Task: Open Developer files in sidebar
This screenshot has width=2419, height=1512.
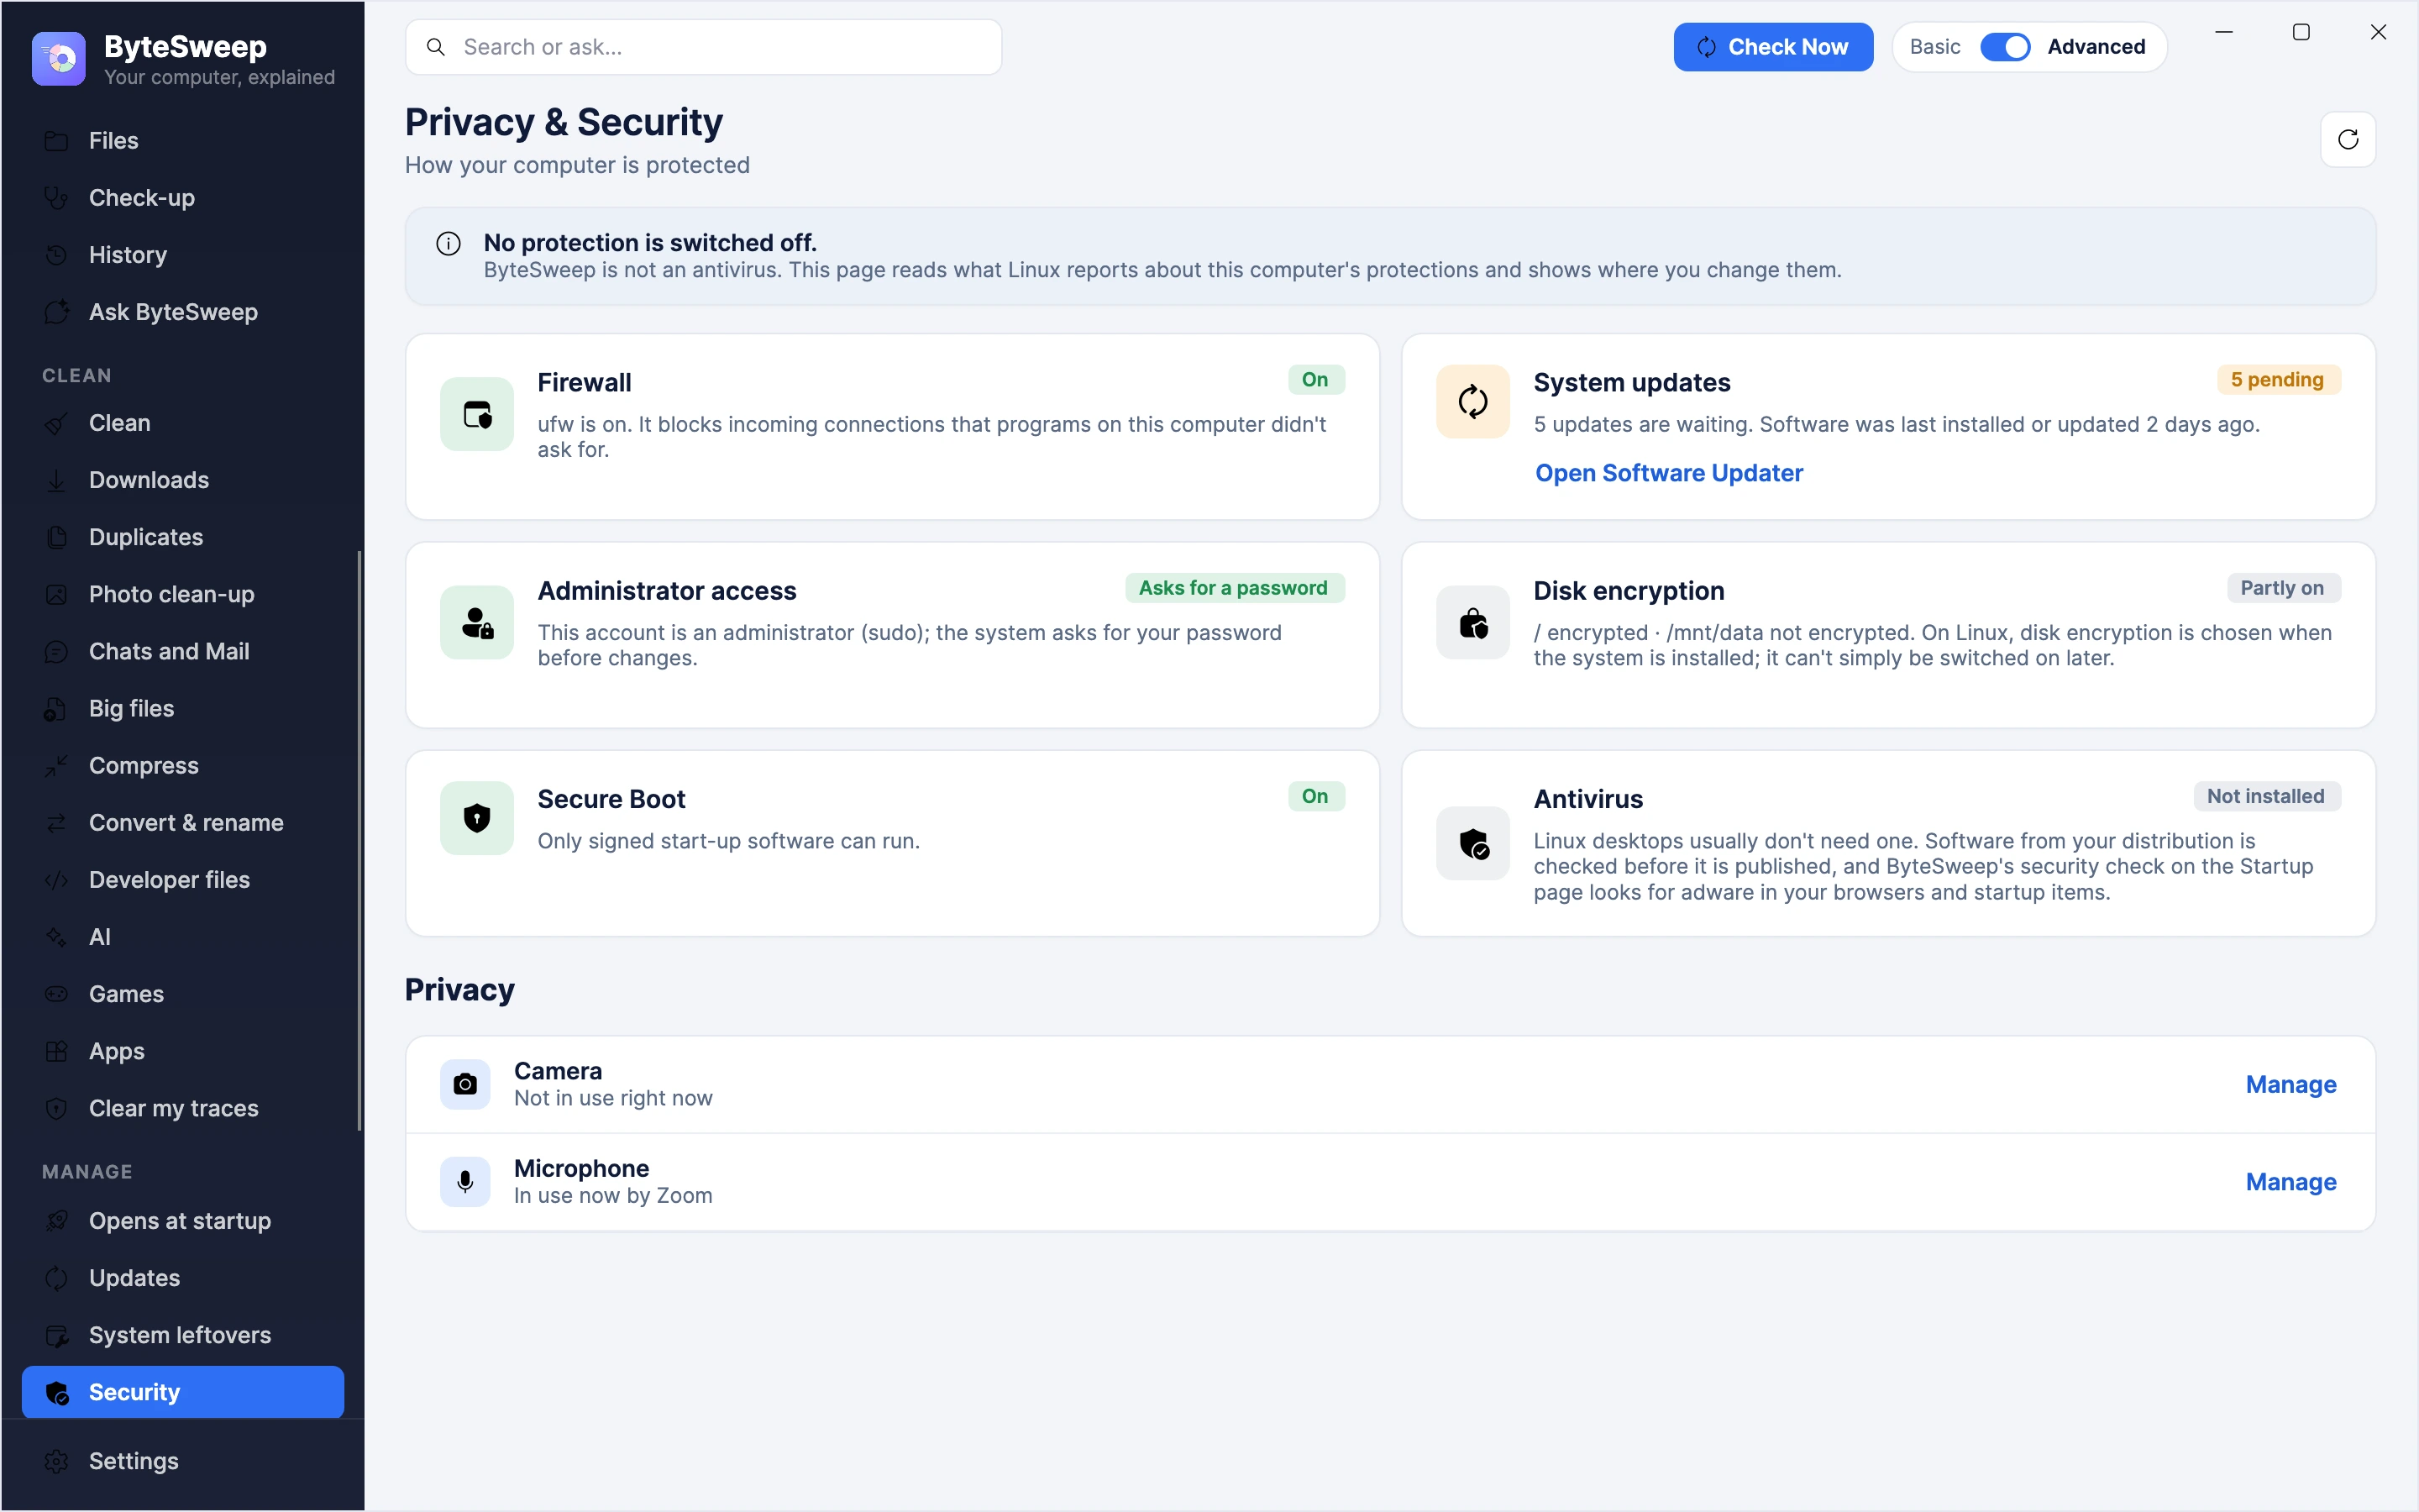Action: click(183, 880)
